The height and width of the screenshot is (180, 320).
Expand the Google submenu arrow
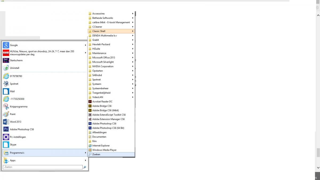[86, 45]
